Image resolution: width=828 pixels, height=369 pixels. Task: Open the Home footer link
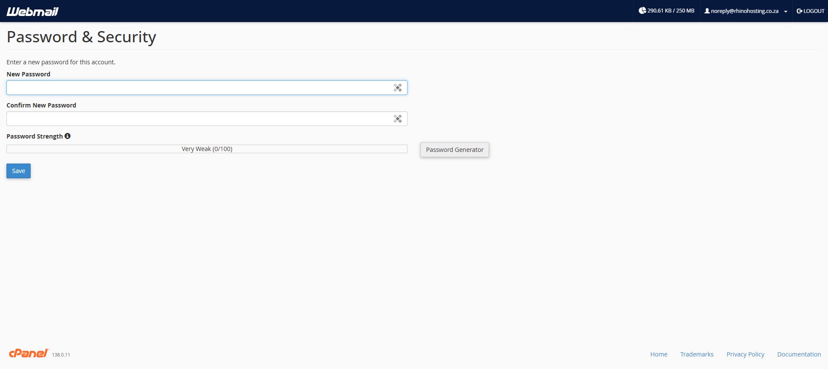point(659,354)
